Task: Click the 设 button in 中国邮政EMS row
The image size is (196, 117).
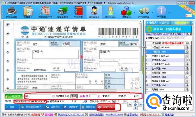Action: point(187,47)
